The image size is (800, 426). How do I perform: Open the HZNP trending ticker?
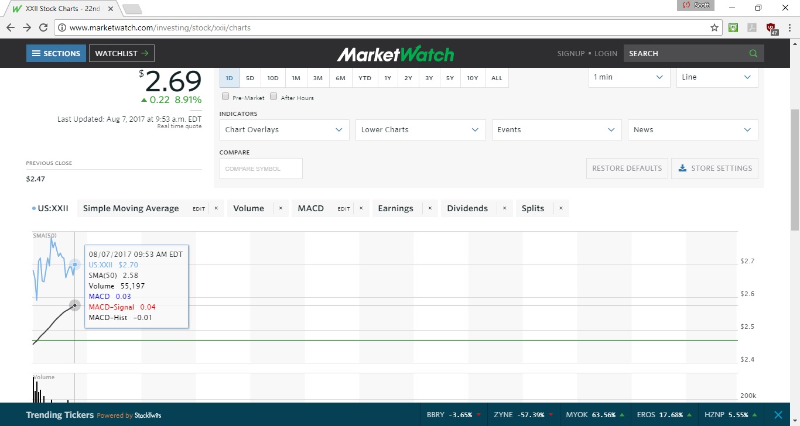[x=731, y=415]
